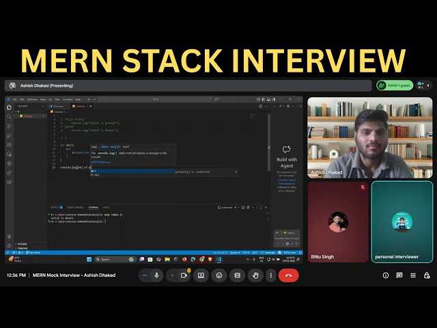Viewport: 437px width, 328px height.
Task: Open VS Code Manage gear icon
Action: click(9, 246)
